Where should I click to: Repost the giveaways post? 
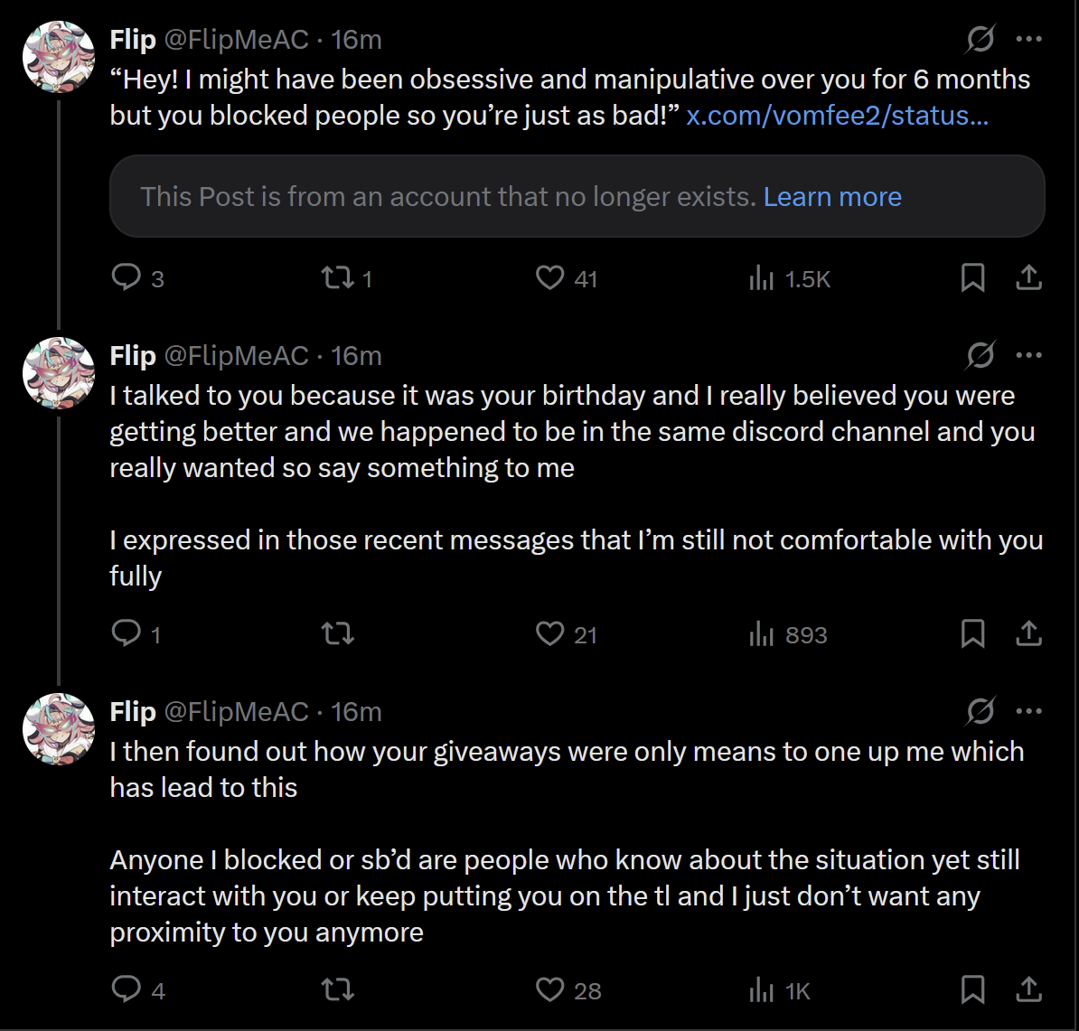338,989
